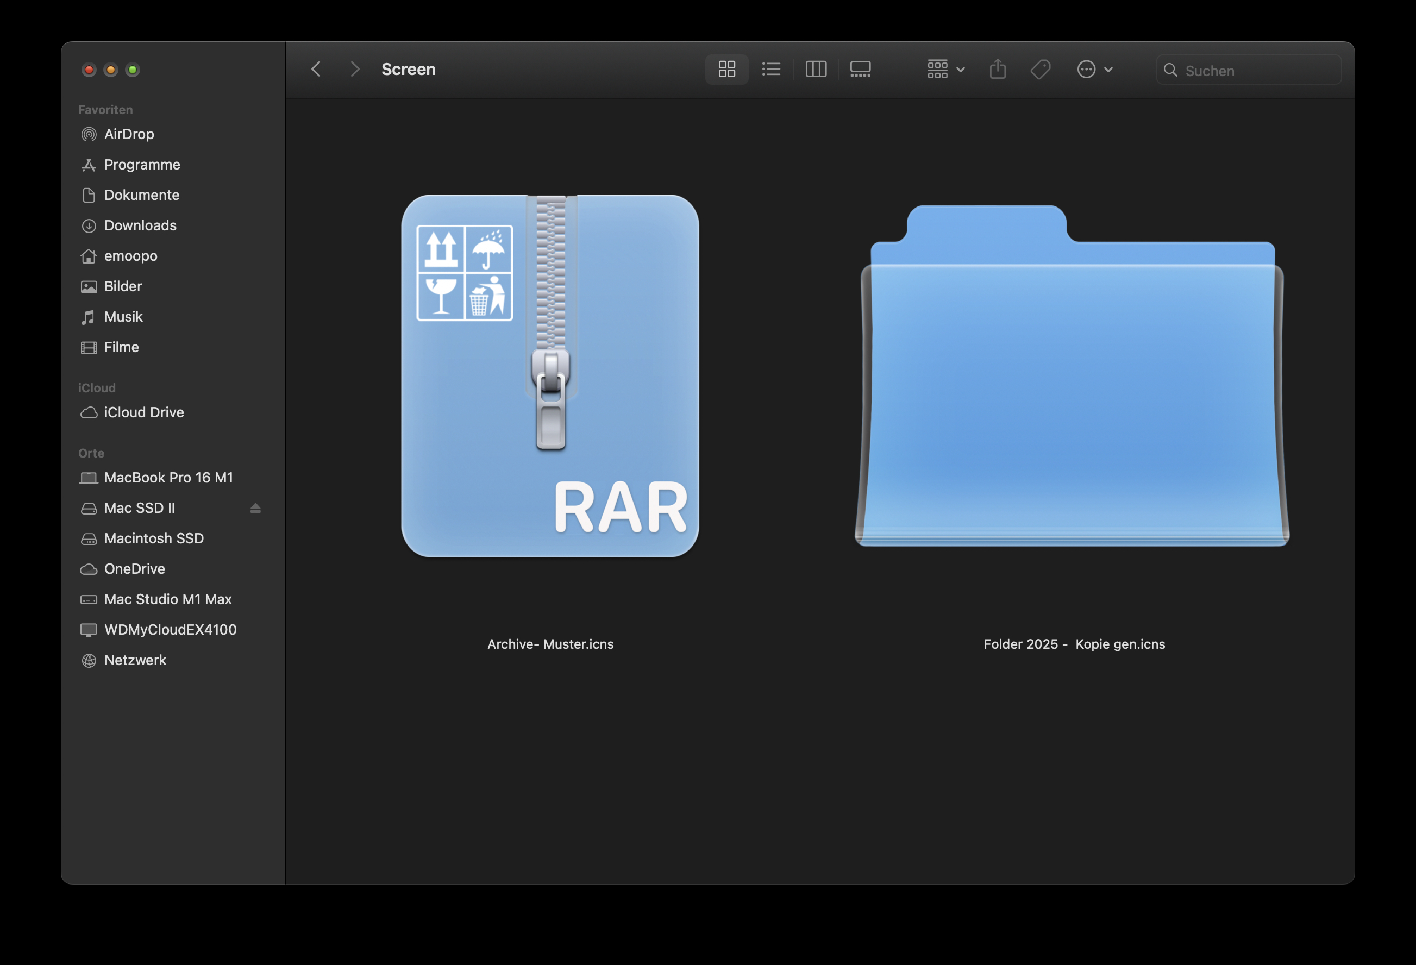The width and height of the screenshot is (1416, 965).
Task: Open Netzwerk in the sidebar
Action: pos(135,660)
